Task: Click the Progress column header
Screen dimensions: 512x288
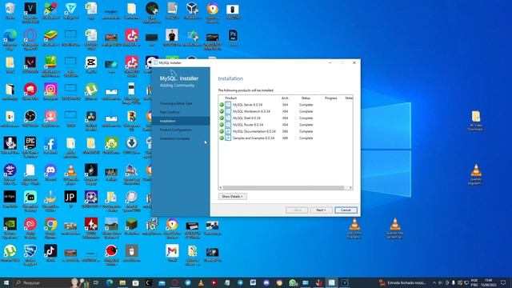Action: click(330, 98)
